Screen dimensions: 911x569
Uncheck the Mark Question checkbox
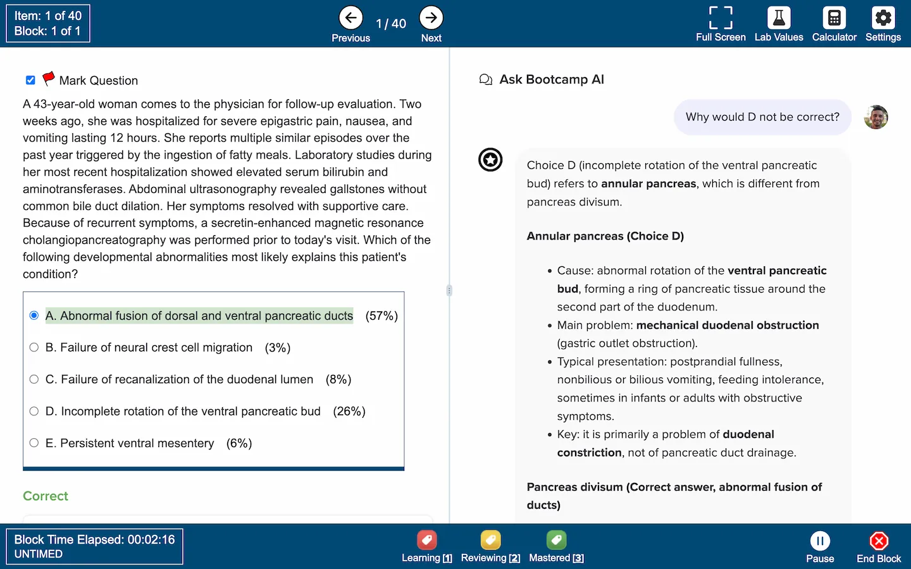(x=30, y=80)
